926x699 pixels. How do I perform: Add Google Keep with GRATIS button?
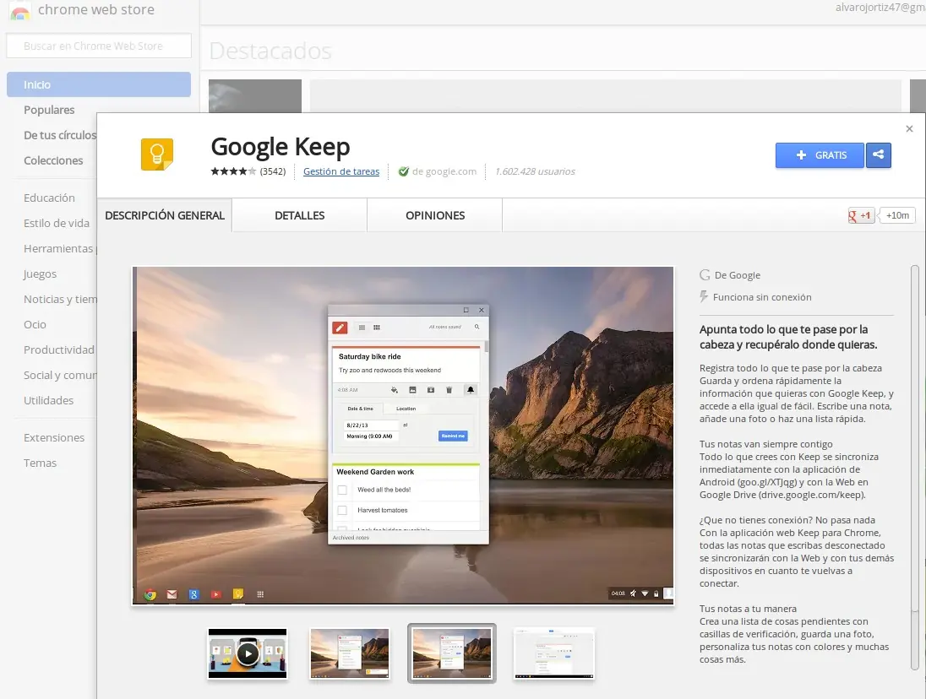coord(819,155)
